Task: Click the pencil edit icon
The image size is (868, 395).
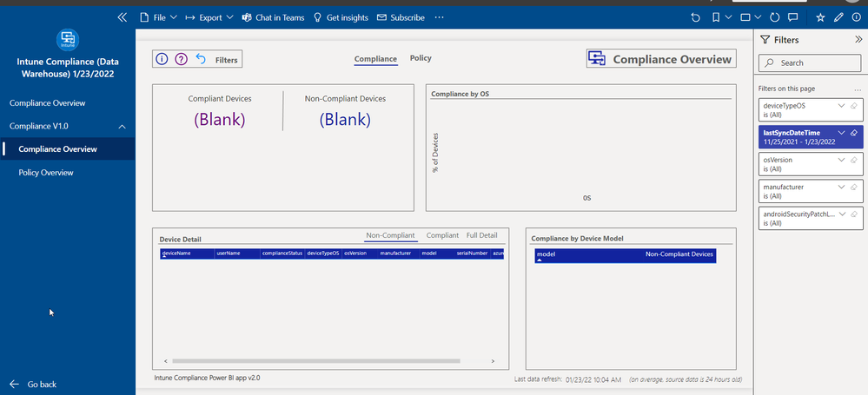Action: pos(838,17)
